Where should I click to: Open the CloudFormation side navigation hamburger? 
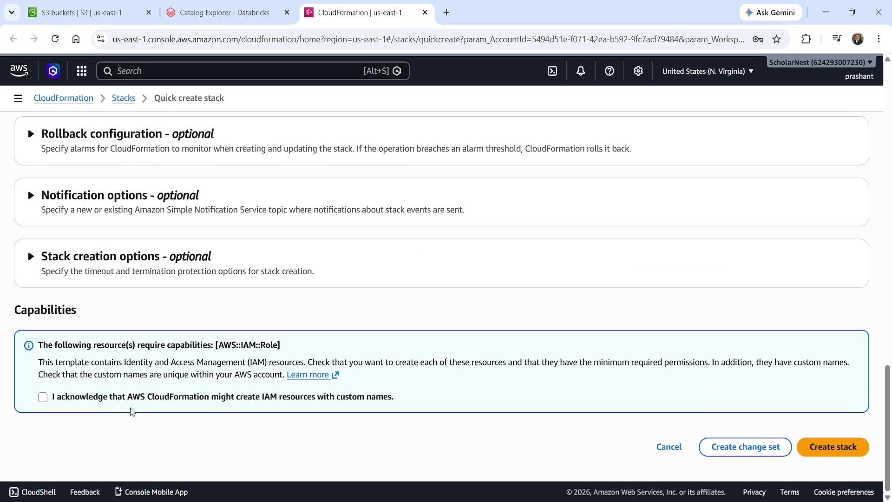click(18, 98)
